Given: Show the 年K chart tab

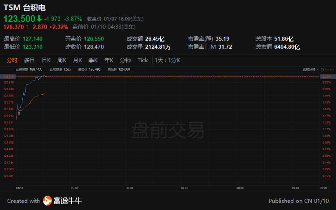Looking at the screenshot, I should coord(109,60).
